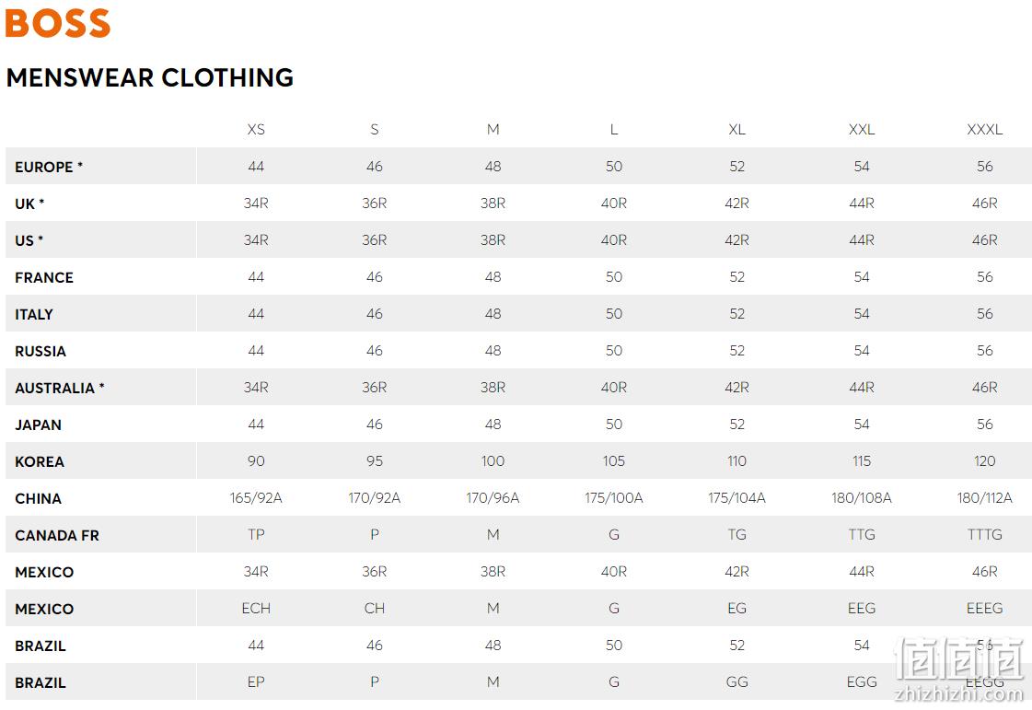This screenshot has height=710, width=1032.
Task: Click the Korea 120 size cell
Action: 985,461
